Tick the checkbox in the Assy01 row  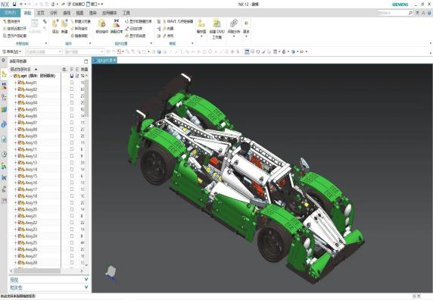point(72,83)
